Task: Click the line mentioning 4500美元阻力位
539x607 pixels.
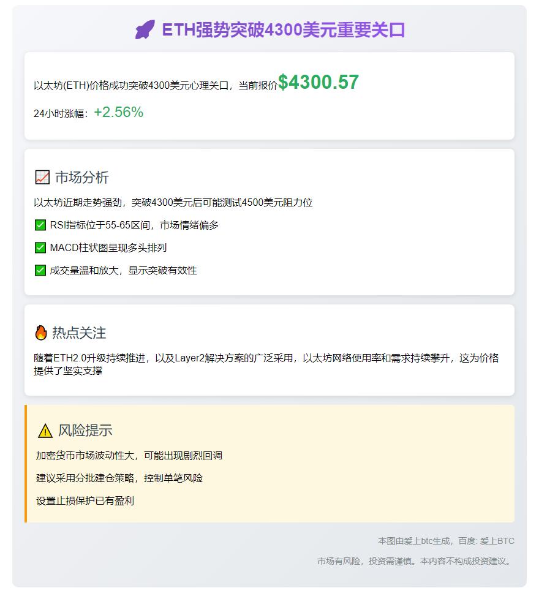Action: tap(173, 203)
